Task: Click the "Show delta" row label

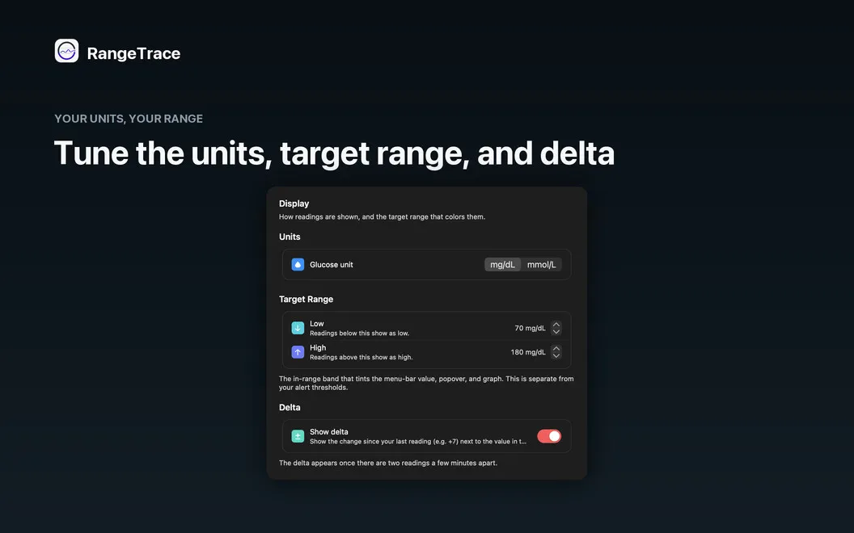Action: [329, 432]
